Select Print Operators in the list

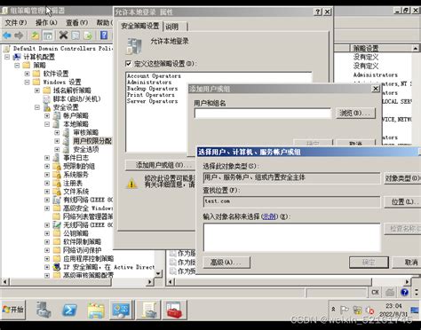click(151, 95)
